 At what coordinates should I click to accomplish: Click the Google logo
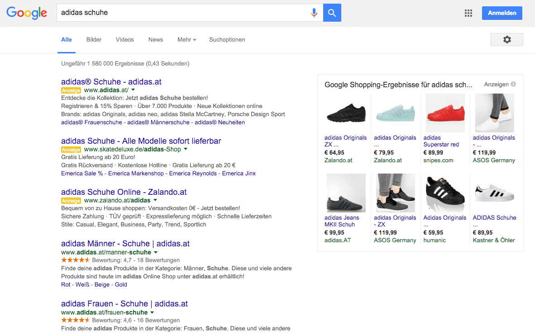tap(27, 13)
